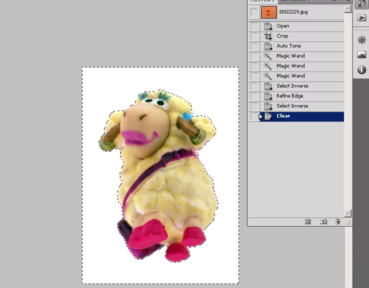Create a new snapshot with camera icon
Screen dimensions: 369x288
pos(323,221)
